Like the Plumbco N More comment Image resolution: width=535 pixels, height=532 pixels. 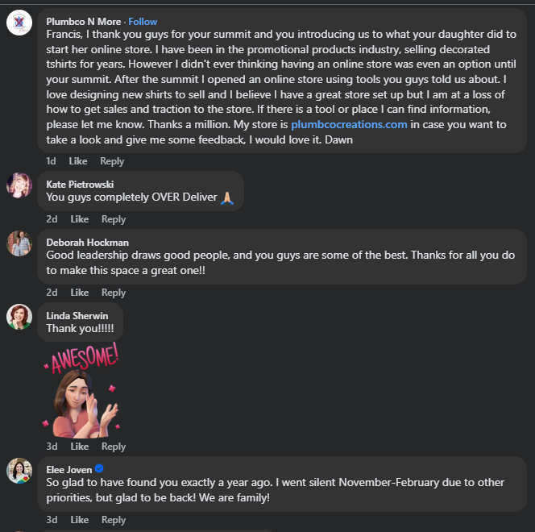click(x=79, y=161)
